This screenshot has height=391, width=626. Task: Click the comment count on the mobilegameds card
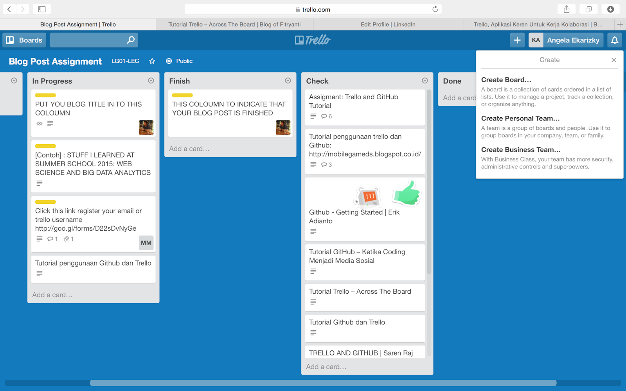(x=330, y=165)
